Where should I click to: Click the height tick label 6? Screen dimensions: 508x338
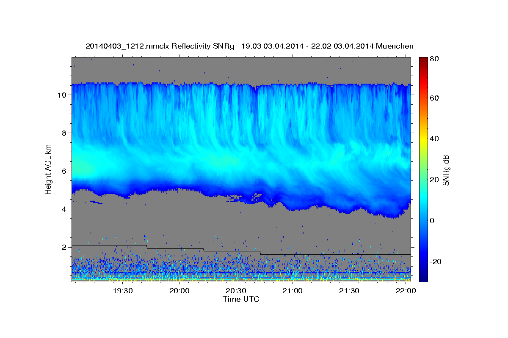(x=64, y=171)
